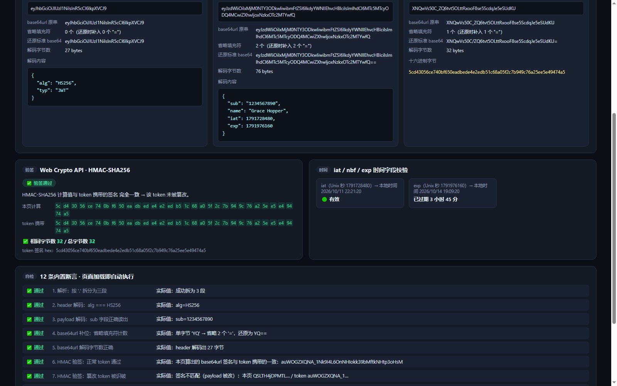Click the 12 条内置断言 heading
This screenshot has width=617, height=386.
pyautogui.click(x=87, y=277)
